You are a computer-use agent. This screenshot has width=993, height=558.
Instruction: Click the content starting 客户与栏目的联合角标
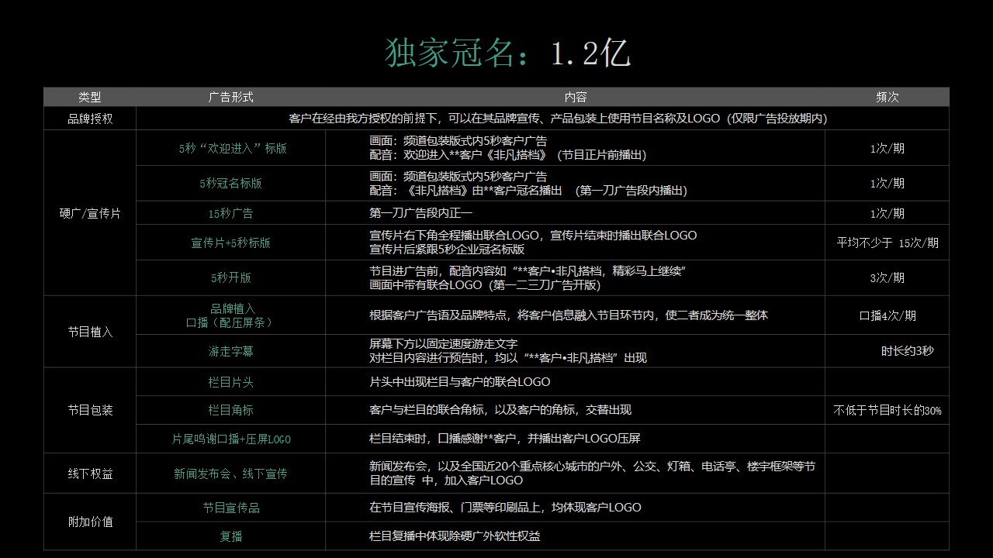click(x=575, y=410)
